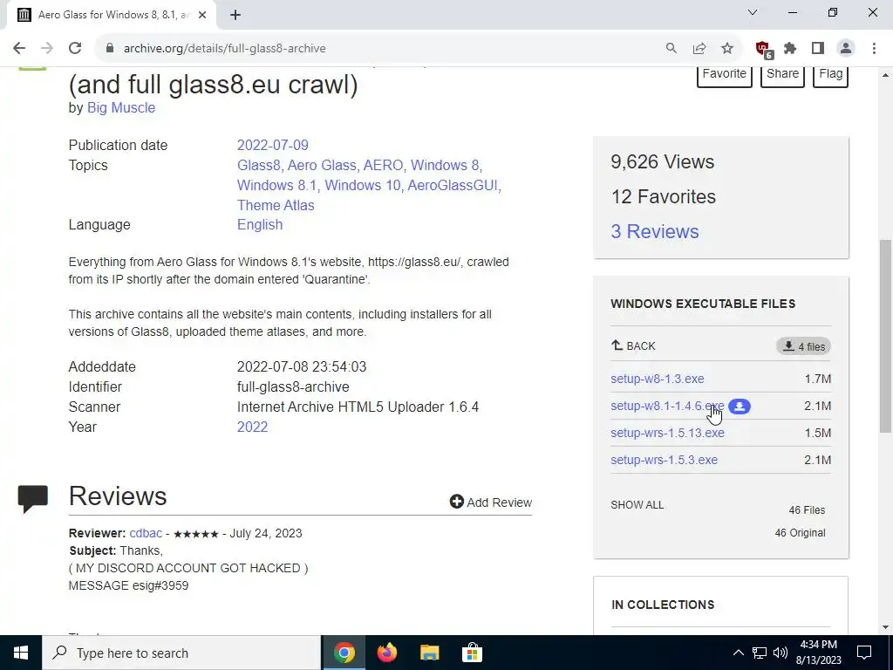The width and height of the screenshot is (893, 670).
Task: Open setup-wrs-1.5.13.exe download link
Action: [667, 433]
